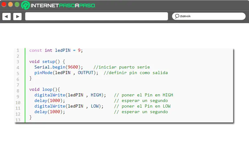
Task: Click 'digitalWrite(ledPIN , LOW);' statement
Action: click(x=69, y=106)
